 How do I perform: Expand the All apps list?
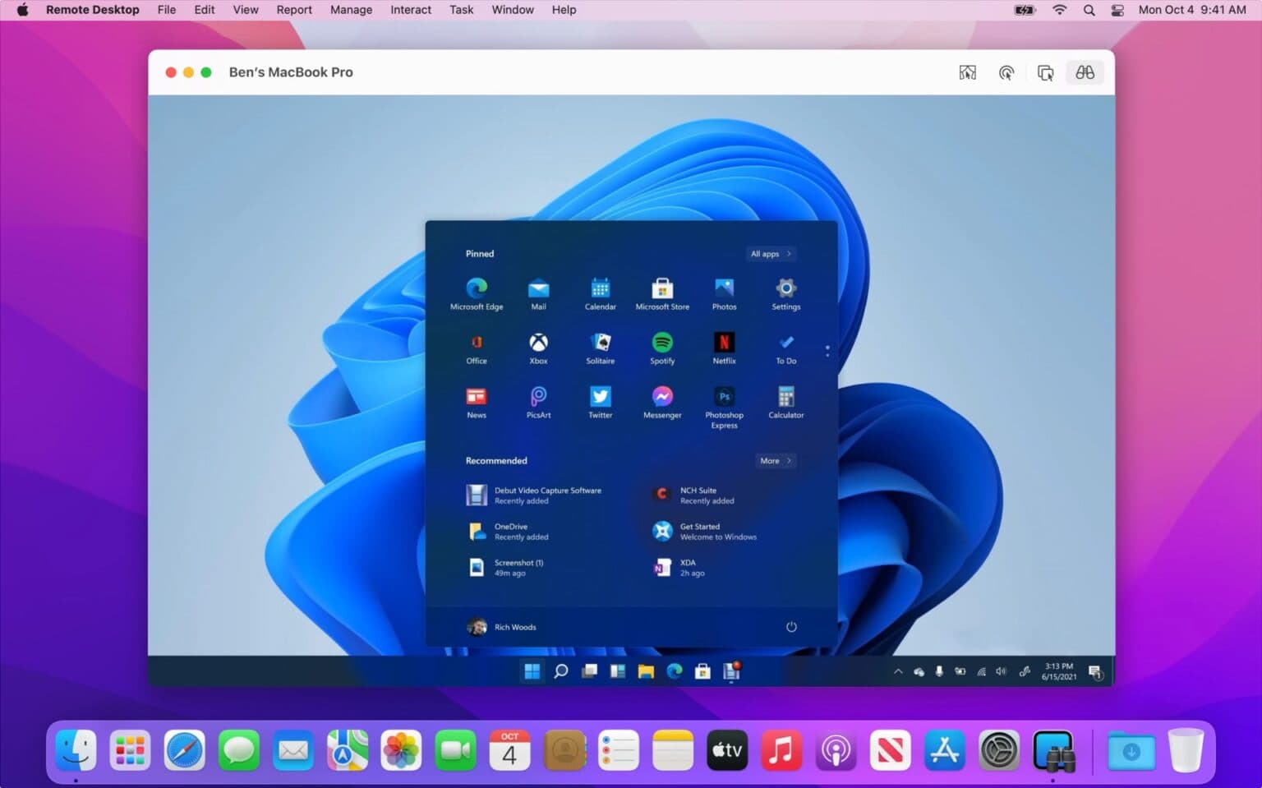[771, 254]
